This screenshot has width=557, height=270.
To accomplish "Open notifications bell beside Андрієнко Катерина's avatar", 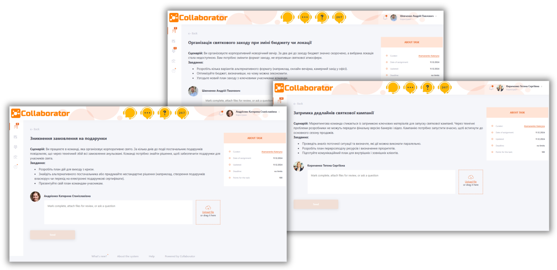I will [x=221, y=113].
